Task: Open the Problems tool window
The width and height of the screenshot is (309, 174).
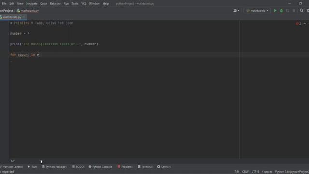Action: pos(125,167)
